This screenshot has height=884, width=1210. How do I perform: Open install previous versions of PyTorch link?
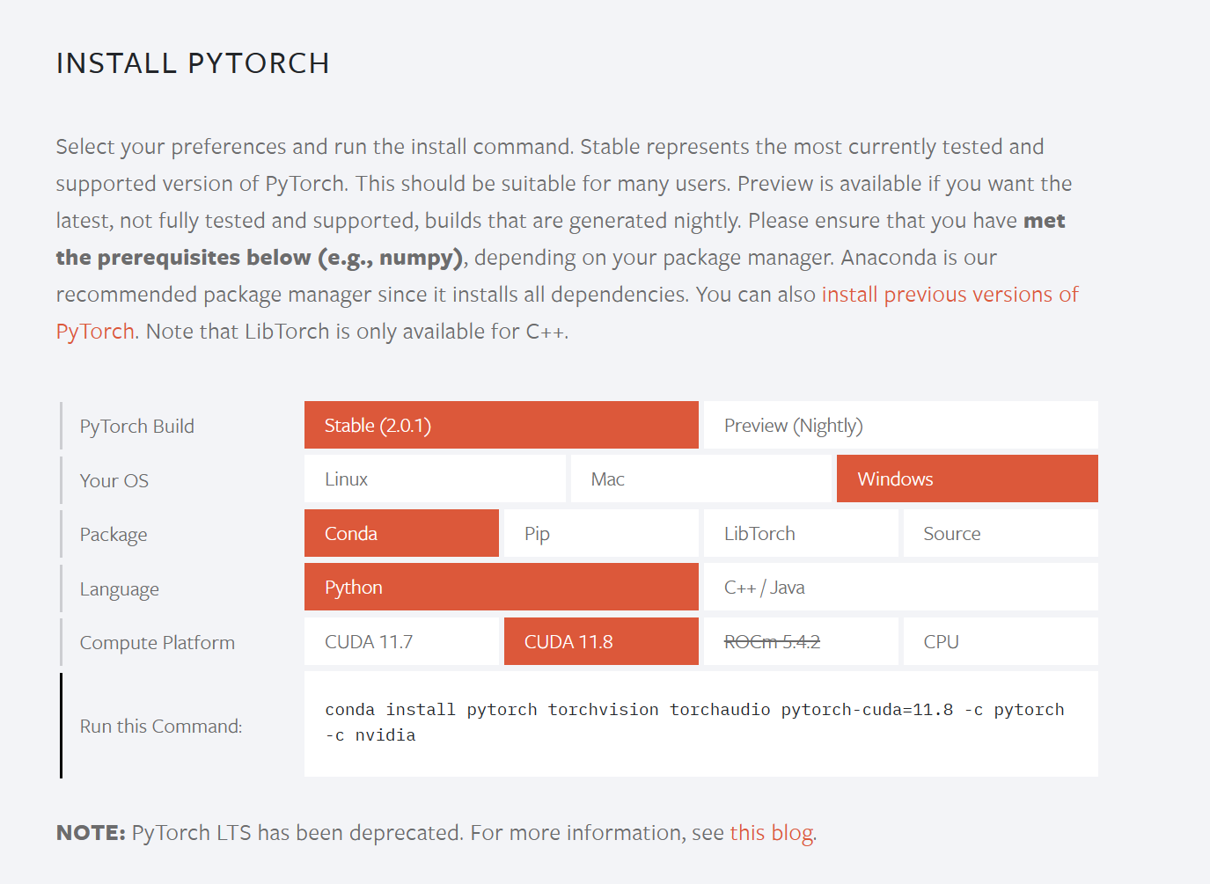(950, 294)
